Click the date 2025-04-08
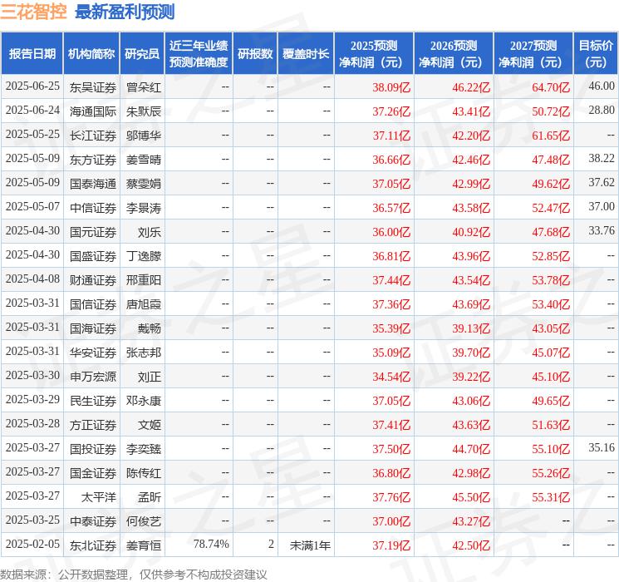Image resolution: width=619 pixels, height=582 pixels. pyautogui.click(x=32, y=279)
